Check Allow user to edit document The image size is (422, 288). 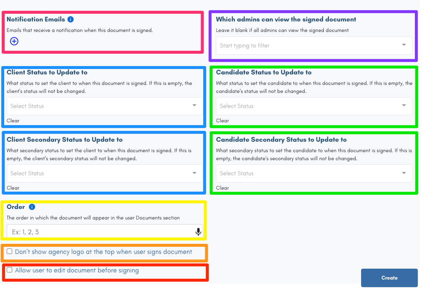tap(10, 270)
